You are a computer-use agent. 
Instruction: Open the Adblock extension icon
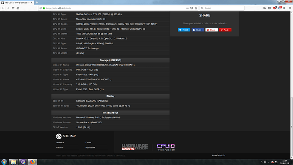pyautogui.click(x=275, y=8)
